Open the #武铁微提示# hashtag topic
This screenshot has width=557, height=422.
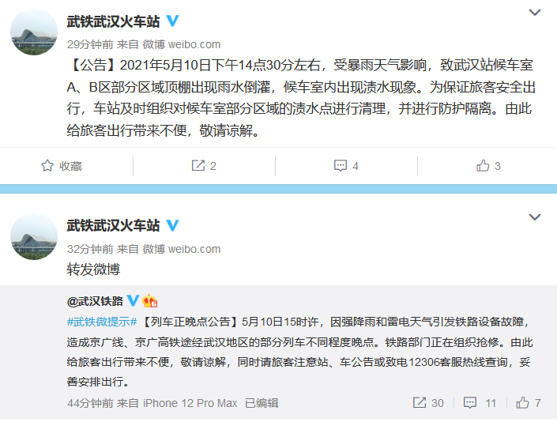(102, 322)
